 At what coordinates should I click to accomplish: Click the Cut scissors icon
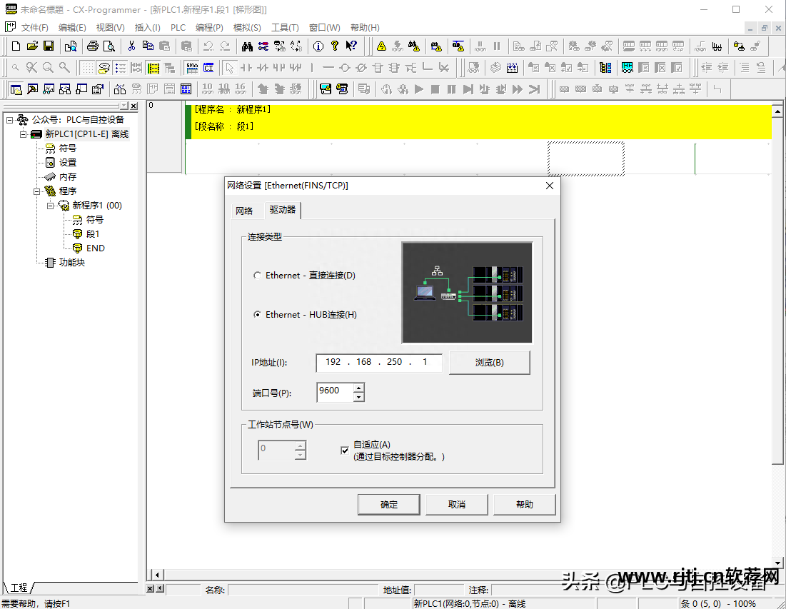click(131, 46)
